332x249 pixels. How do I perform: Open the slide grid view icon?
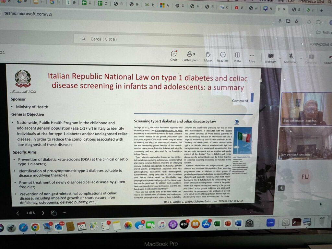[54, 213]
